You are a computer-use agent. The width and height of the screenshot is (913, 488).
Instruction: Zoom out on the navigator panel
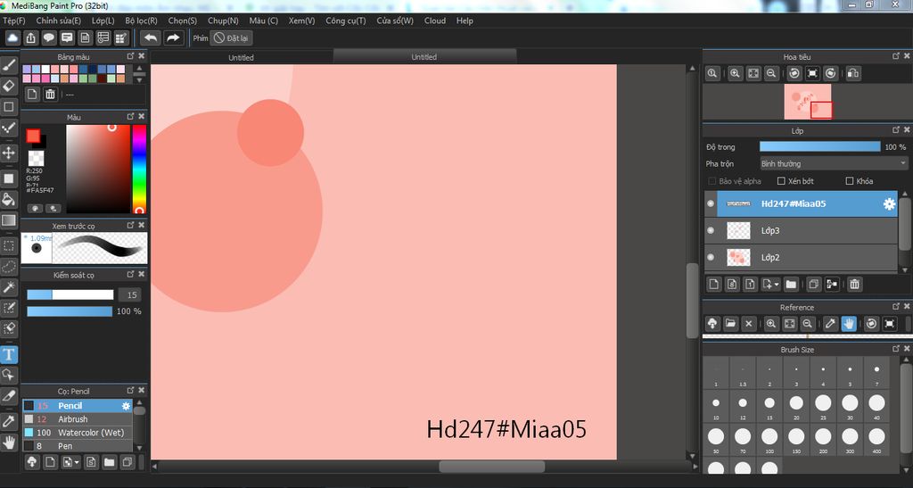click(x=771, y=73)
